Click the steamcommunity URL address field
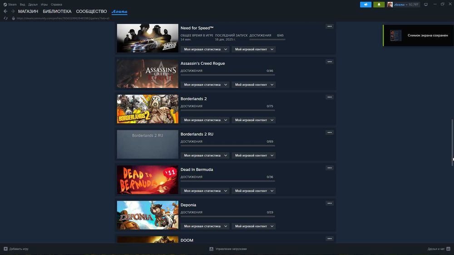Viewport: 454px width, 255px height. [x=63, y=18]
